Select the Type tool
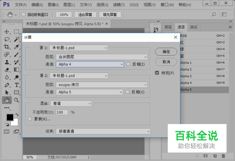Image resolution: width=235 pixels, height=161 pixels. pyautogui.click(x=17, y=85)
